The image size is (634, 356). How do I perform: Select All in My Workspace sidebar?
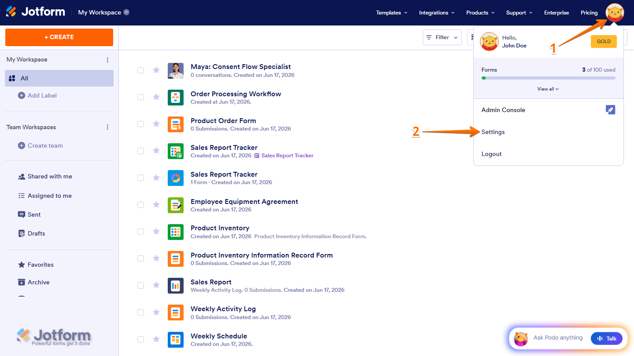click(59, 78)
